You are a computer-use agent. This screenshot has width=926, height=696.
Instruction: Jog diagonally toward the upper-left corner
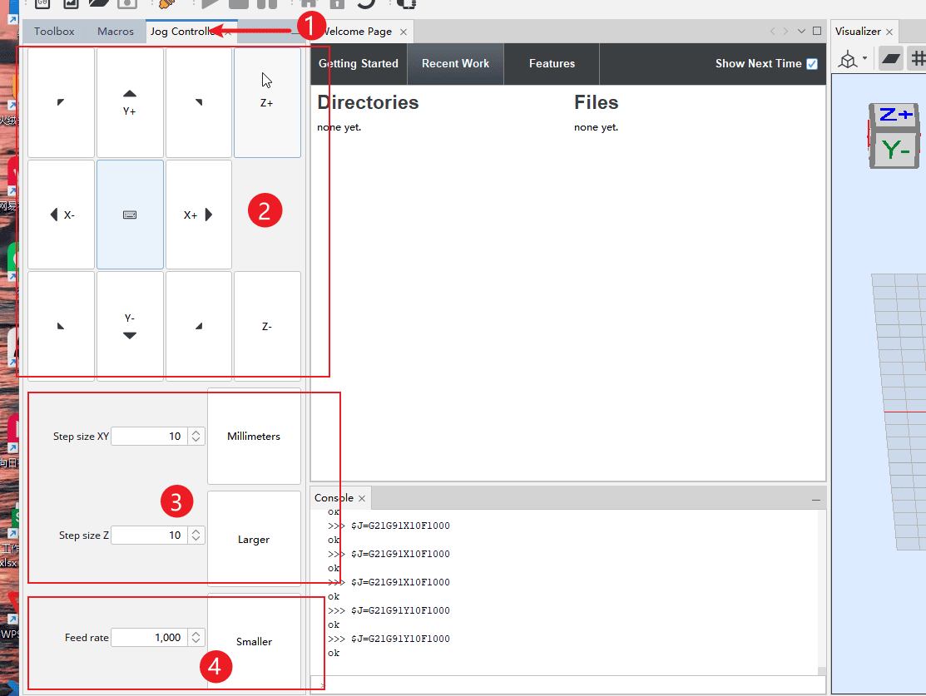[61, 102]
